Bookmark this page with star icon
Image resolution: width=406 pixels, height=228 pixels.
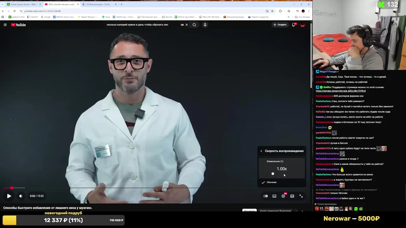(272, 11)
